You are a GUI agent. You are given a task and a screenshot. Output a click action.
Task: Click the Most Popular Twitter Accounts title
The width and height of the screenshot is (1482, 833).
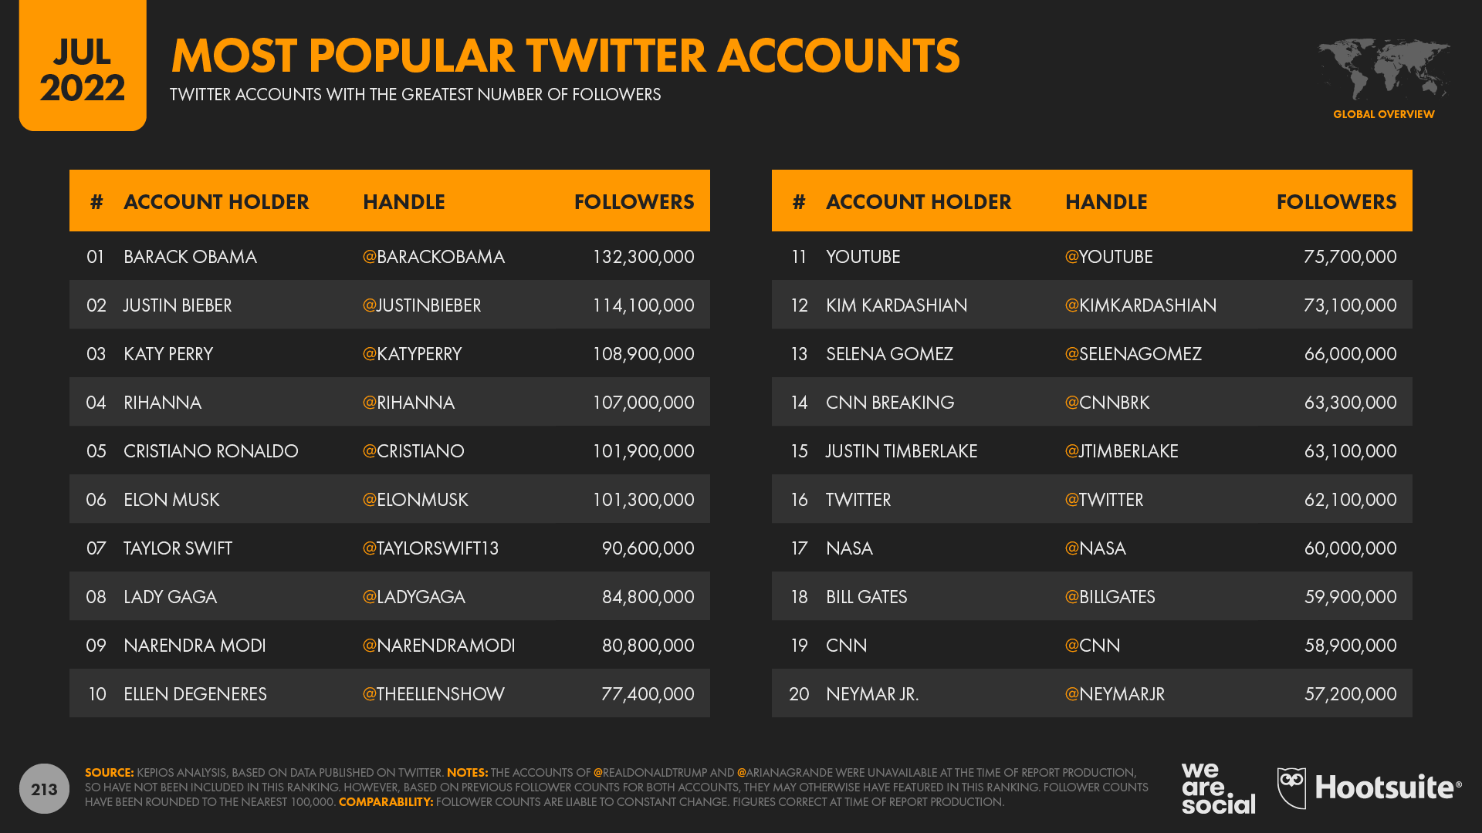point(565,56)
